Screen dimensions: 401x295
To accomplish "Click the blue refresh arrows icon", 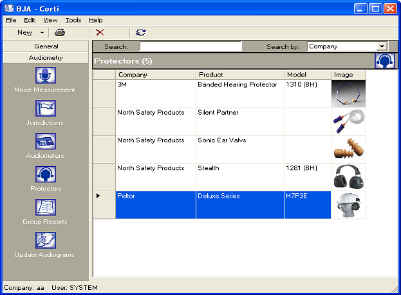I will 141,32.
